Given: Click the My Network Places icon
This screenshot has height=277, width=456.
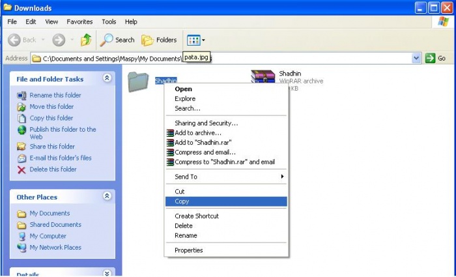Looking at the screenshot, I should point(21,248).
